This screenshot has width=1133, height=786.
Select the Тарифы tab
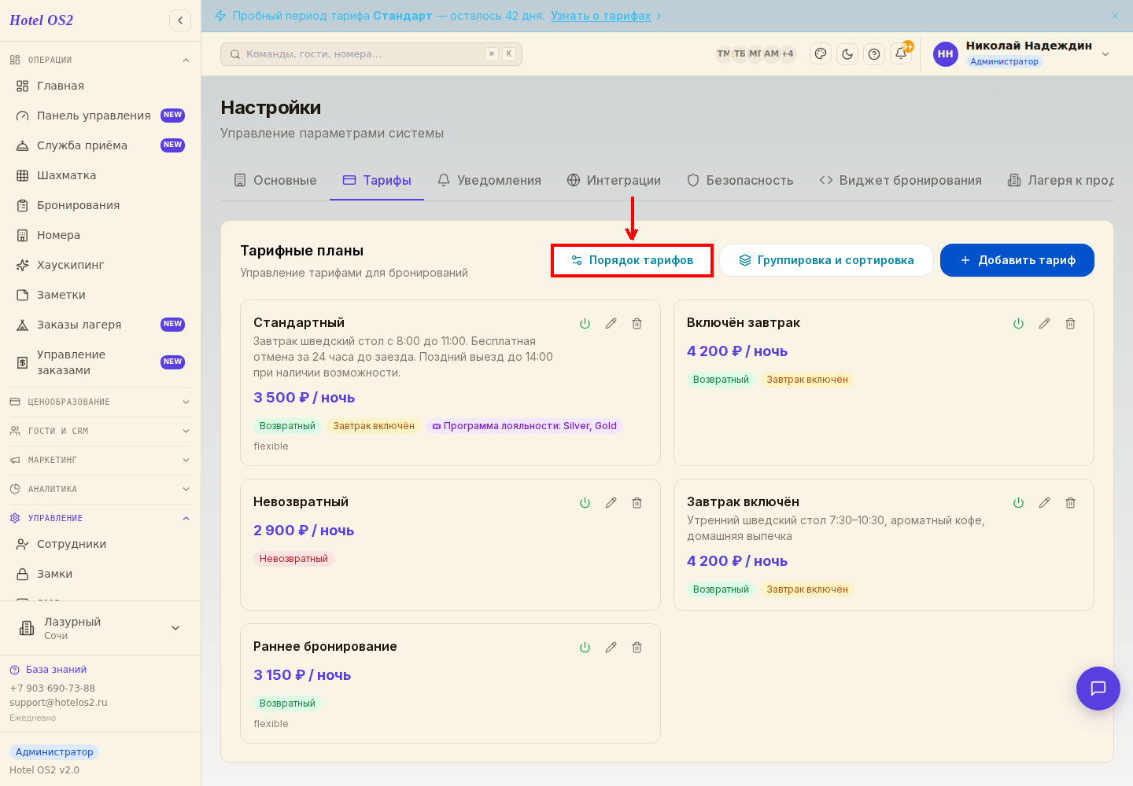click(377, 180)
